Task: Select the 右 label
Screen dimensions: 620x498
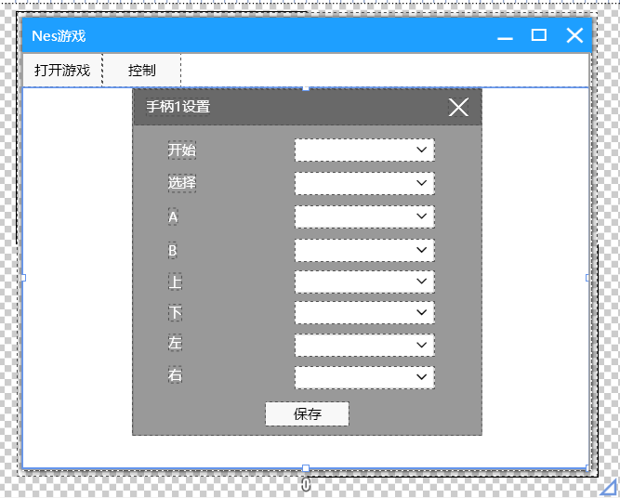Action: (175, 375)
